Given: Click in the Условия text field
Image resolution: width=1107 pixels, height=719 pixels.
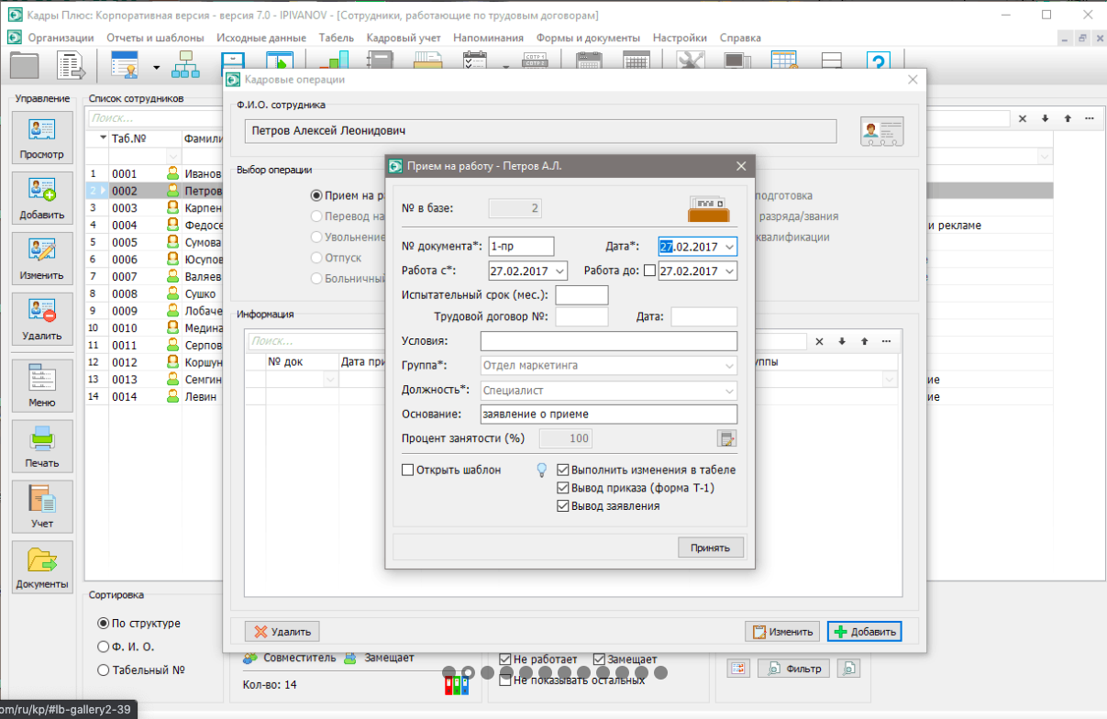Looking at the screenshot, I should click(608, 341).
